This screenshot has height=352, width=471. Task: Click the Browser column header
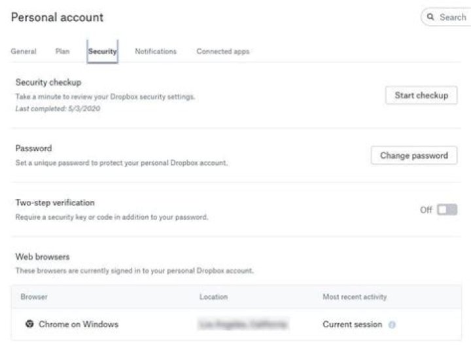[34, 297]
